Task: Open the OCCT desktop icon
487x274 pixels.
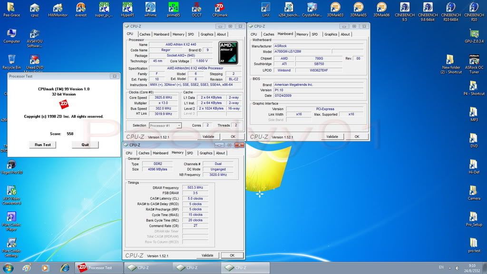Action: pos(196,10)
